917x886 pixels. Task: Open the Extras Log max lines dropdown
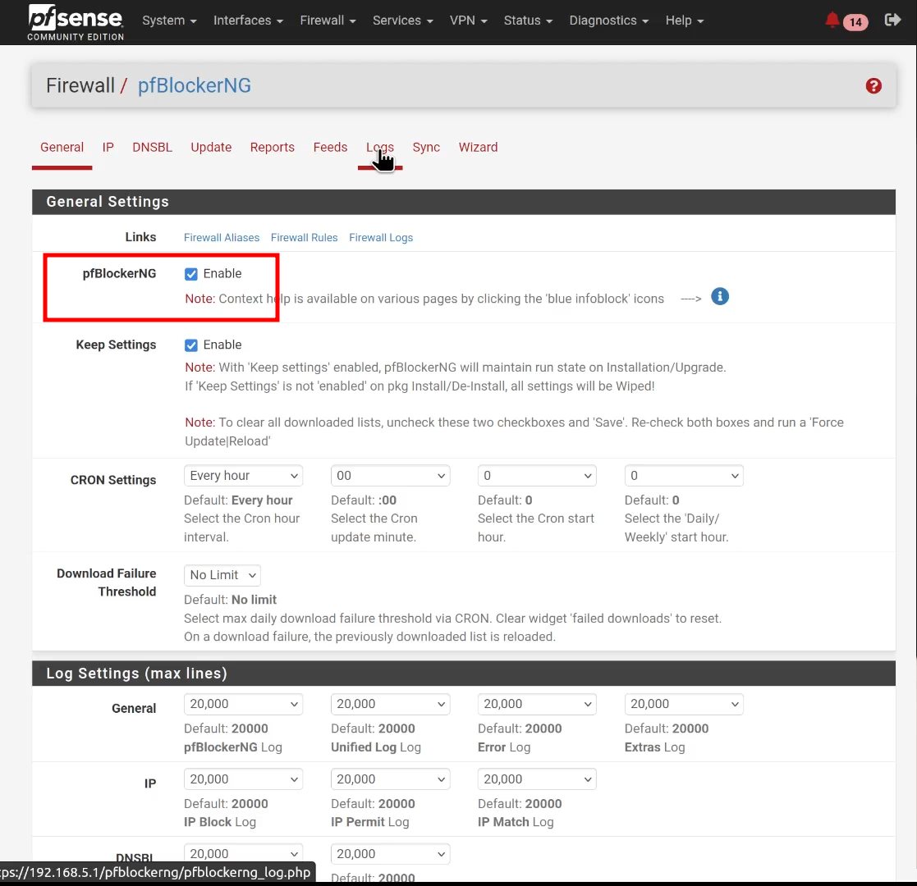point(684,704)
